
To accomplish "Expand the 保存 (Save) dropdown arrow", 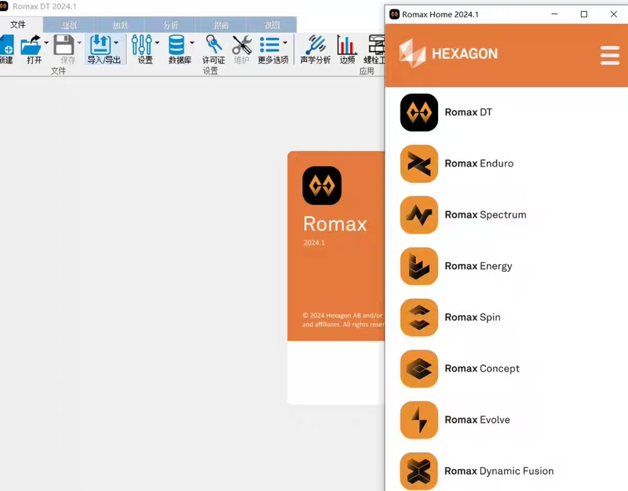I will click(x=79, y=42).
